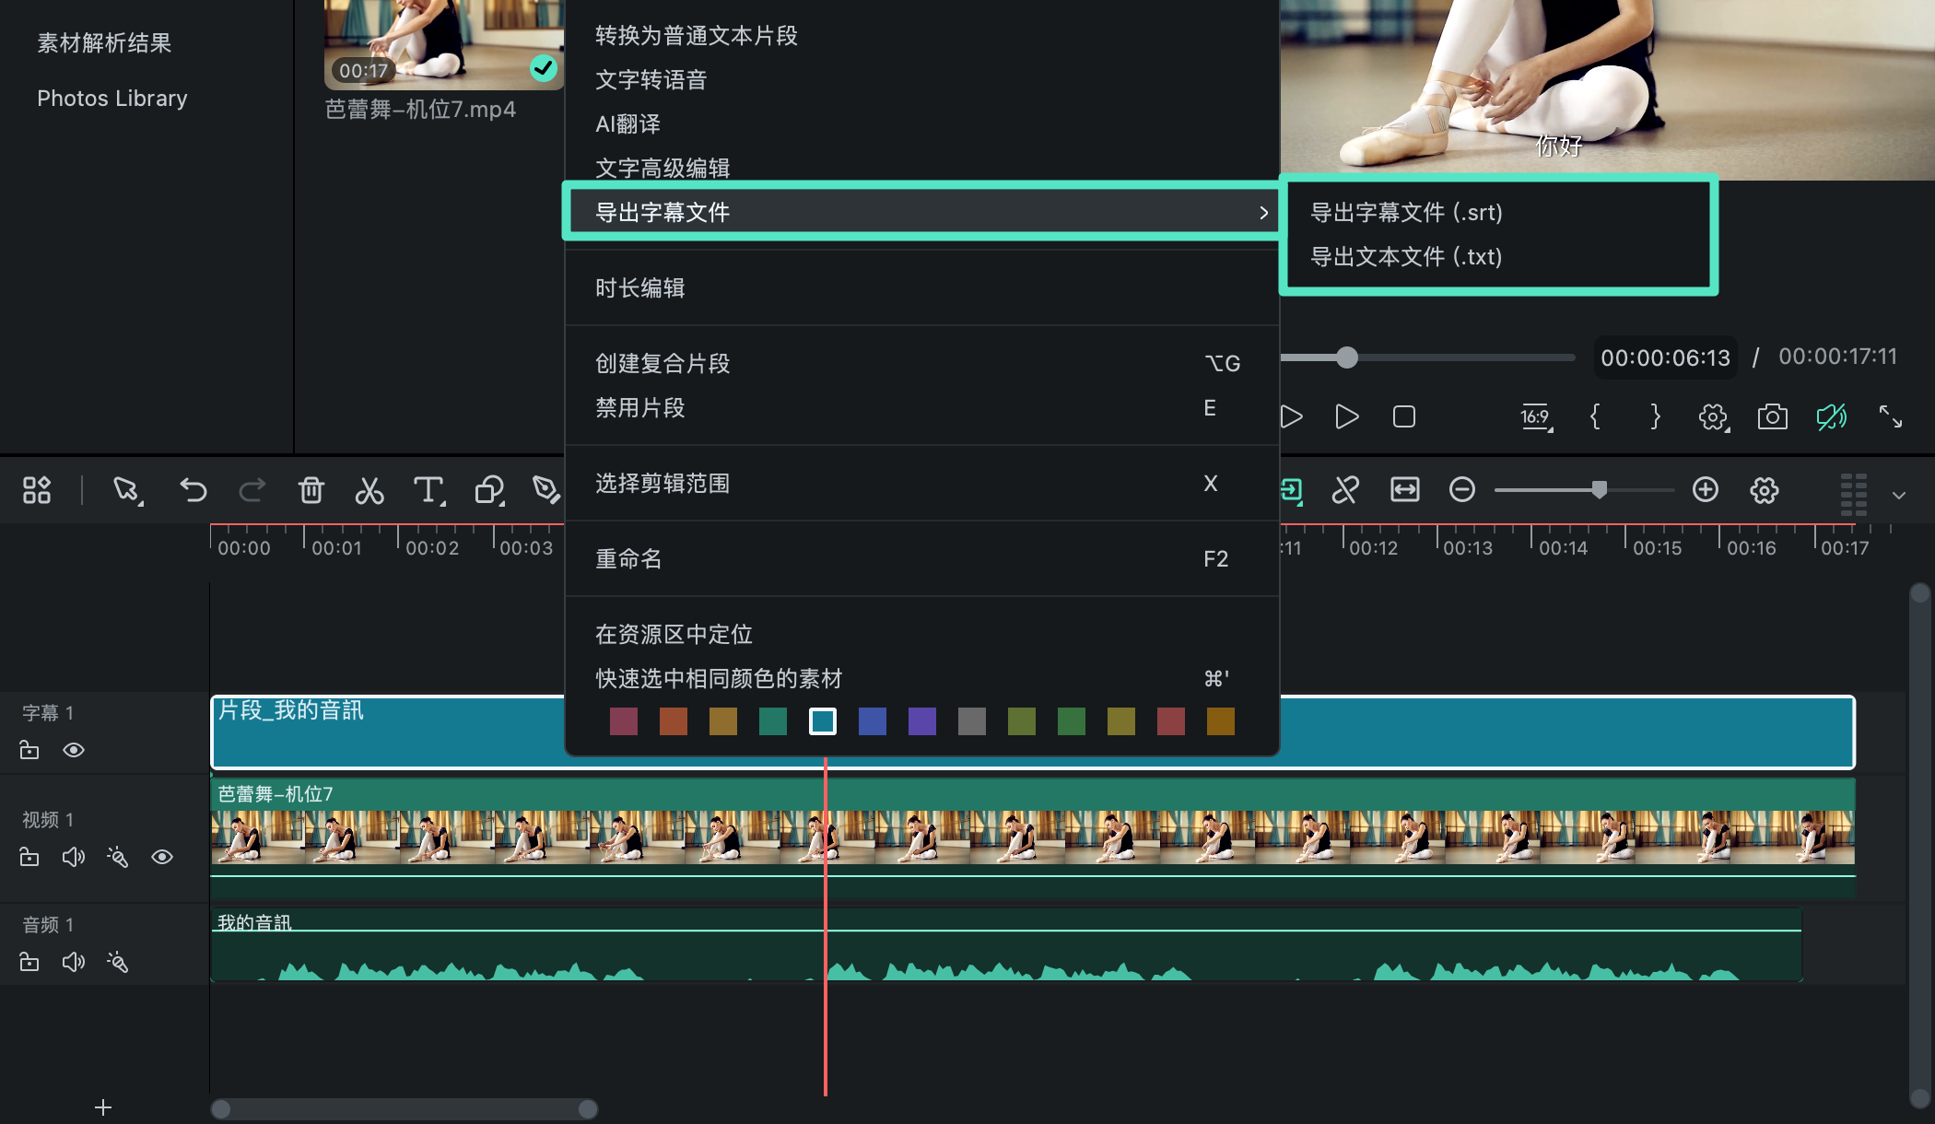The height and width of the screenshot is (1124, 1935).
Task: Click the fullscreen expand arrows icon
Action: (1891, 416)
